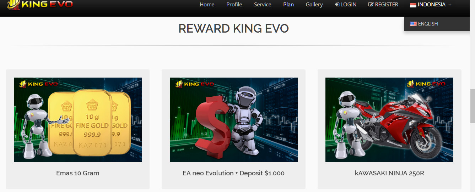Click the US flag icon beside English

click(414, 24)
